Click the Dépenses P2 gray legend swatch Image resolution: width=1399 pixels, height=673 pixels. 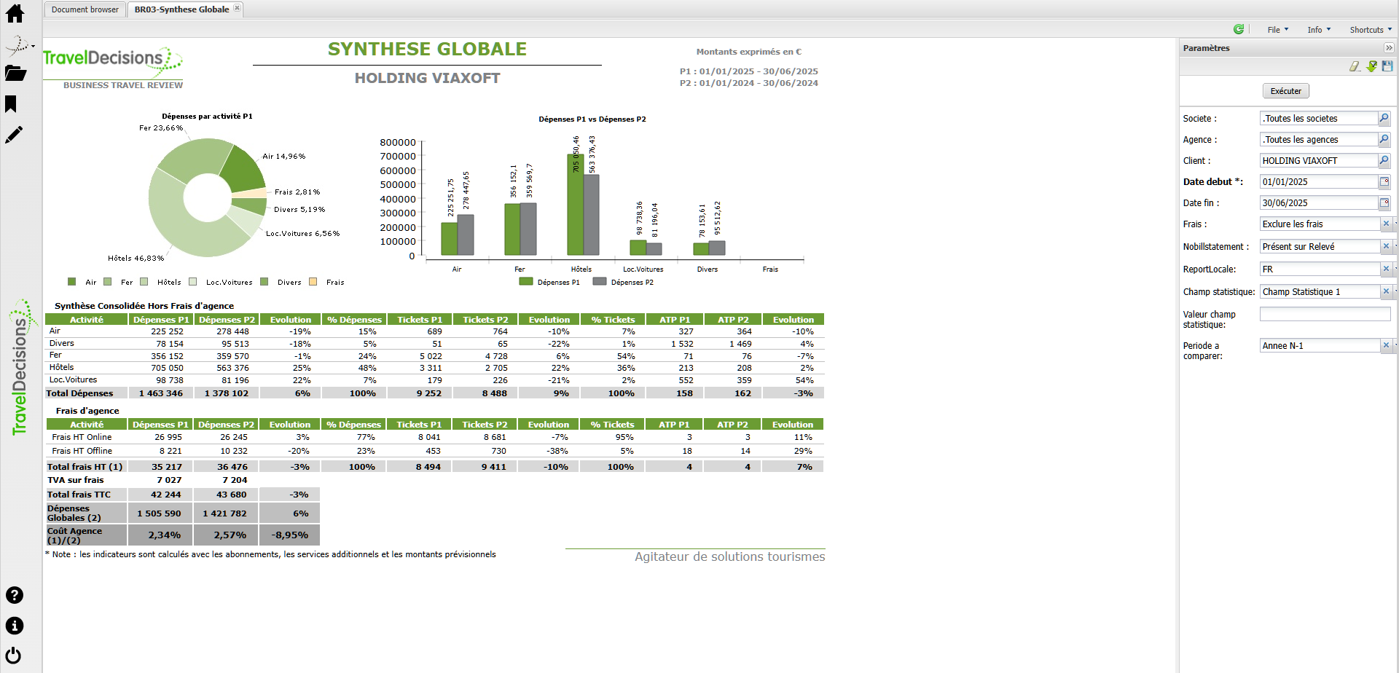click(600, 281)
